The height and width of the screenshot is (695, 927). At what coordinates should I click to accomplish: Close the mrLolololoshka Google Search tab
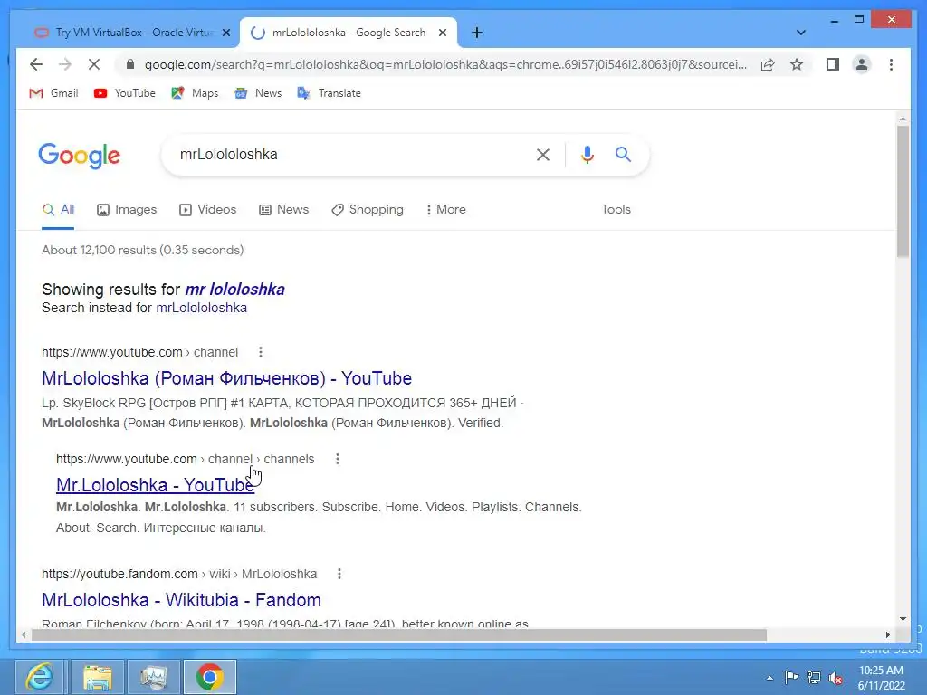[442, 33]
